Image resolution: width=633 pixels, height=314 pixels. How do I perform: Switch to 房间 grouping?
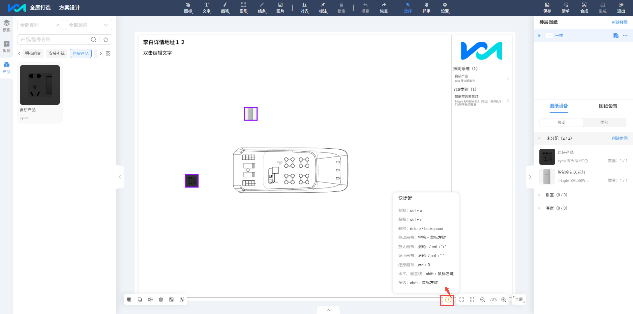click(561, 123)
